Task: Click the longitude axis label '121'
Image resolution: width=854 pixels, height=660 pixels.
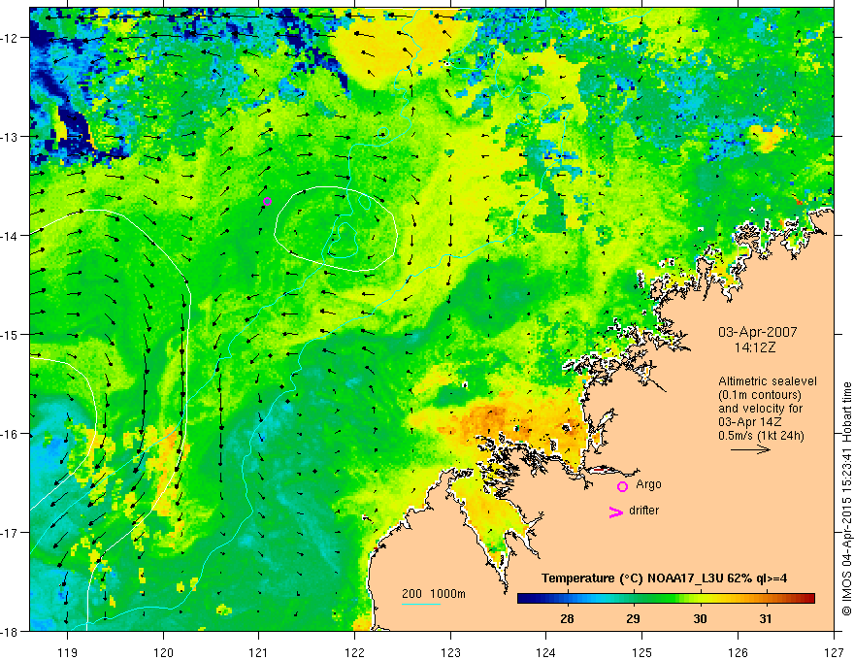Action: click(x=259, y=652)
